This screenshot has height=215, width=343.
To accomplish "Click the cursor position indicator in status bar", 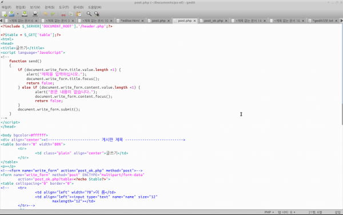I will pyautogui.click(x=315, y=212).
